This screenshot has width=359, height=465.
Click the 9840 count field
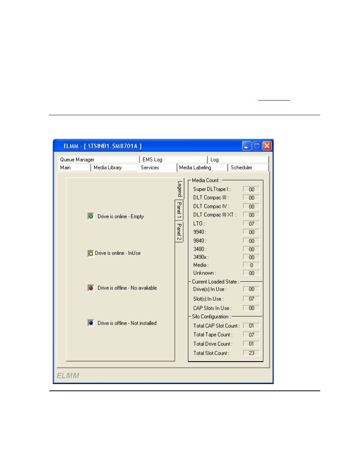(251, 241)
